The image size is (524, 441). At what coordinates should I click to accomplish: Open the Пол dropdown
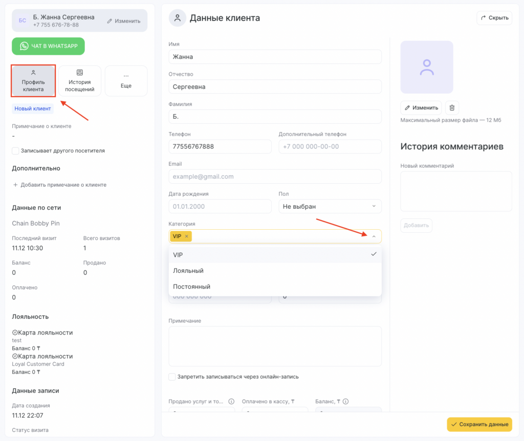coord(330,206)
